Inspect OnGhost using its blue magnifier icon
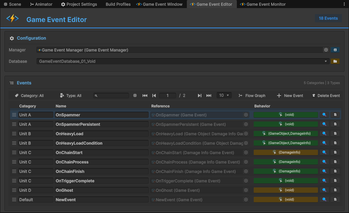349x213 pixels. [x=324, y=190]
